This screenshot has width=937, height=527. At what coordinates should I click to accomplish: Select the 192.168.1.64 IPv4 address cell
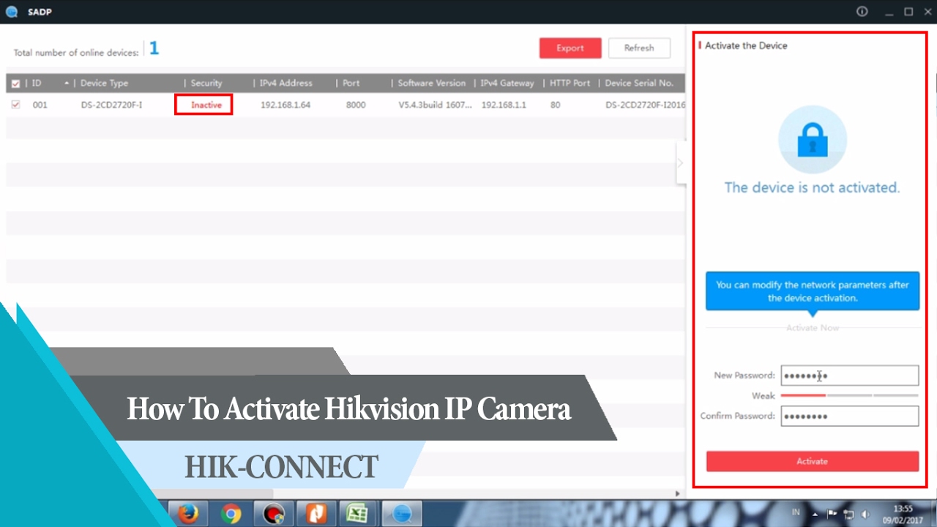(285, 105)
